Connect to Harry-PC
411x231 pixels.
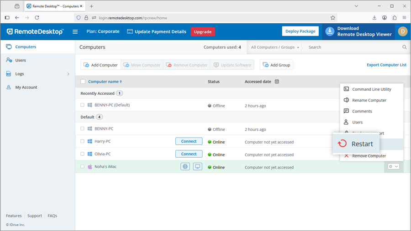tap(189, 141)
